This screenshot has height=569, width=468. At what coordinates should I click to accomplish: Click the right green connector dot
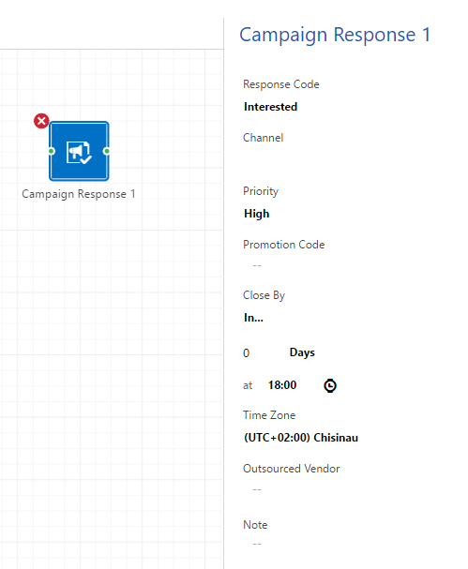pos(106,151)
